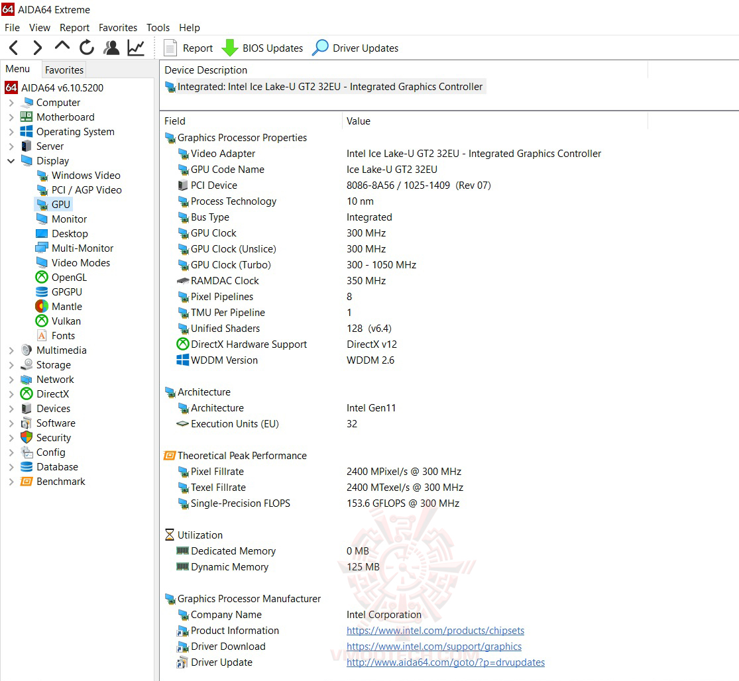Expand the Operating System tree node
Image resolution: width=739 pixels, height=681 pixels.
(11, 132)
